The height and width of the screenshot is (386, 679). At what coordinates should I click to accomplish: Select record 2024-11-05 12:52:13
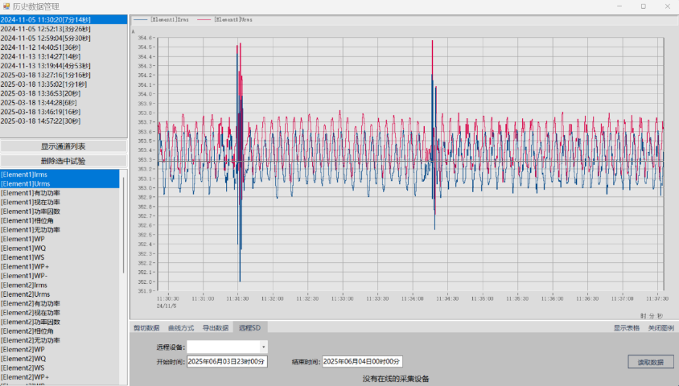pyautogui.click(x=44, y=28)
